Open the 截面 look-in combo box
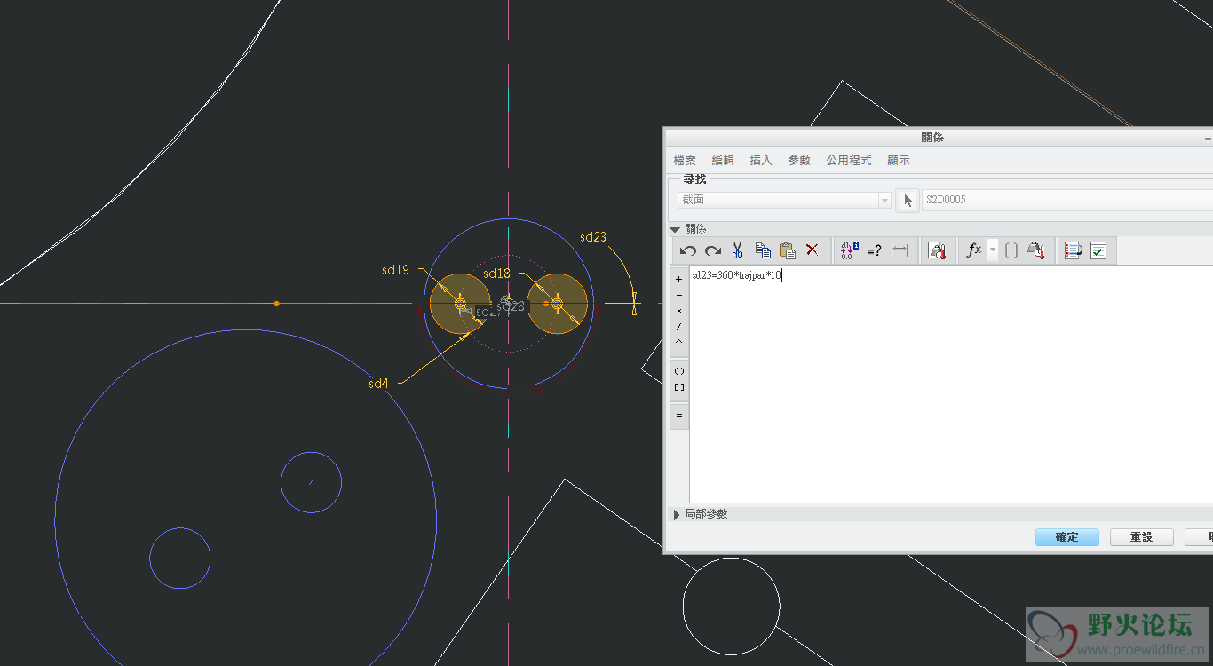The height and width of the screenshot is (666, 1213). click(x=784, y=201)
